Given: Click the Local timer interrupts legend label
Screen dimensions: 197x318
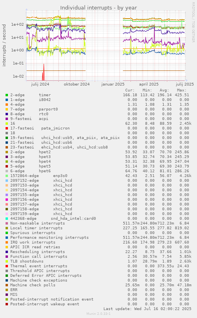Looking at the screenshot, I should [x=36, y=228].
